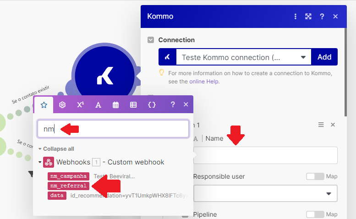Image resolution: width=356 pixels, height=219 pixels.
Task: Switch to general functions gear tab
Action: (x=62, y=105)
